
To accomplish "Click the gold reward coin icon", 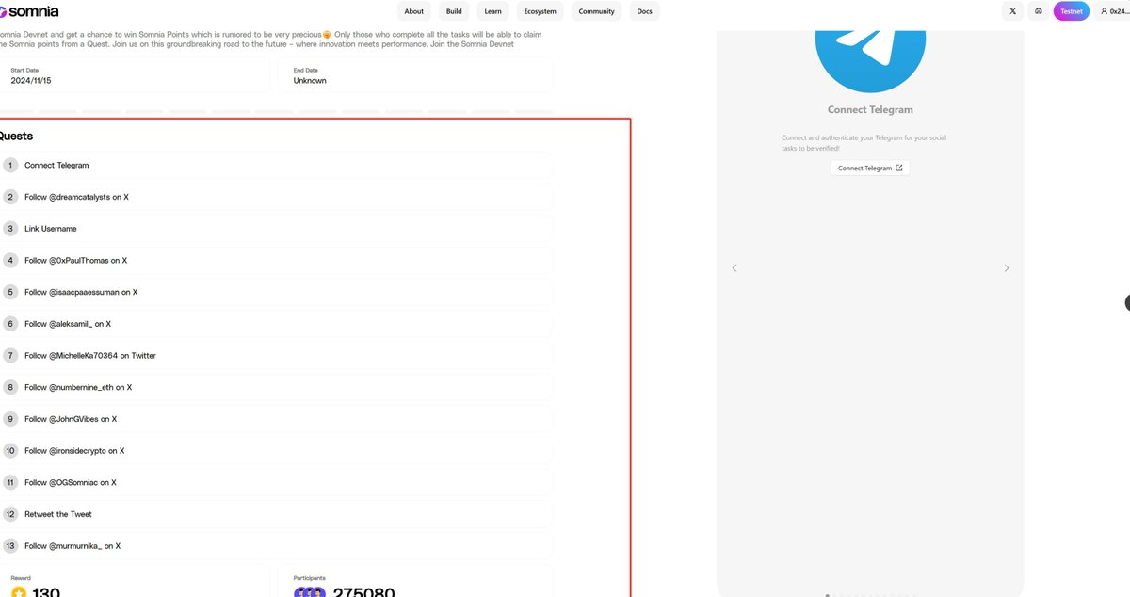I will coord(19,592).
